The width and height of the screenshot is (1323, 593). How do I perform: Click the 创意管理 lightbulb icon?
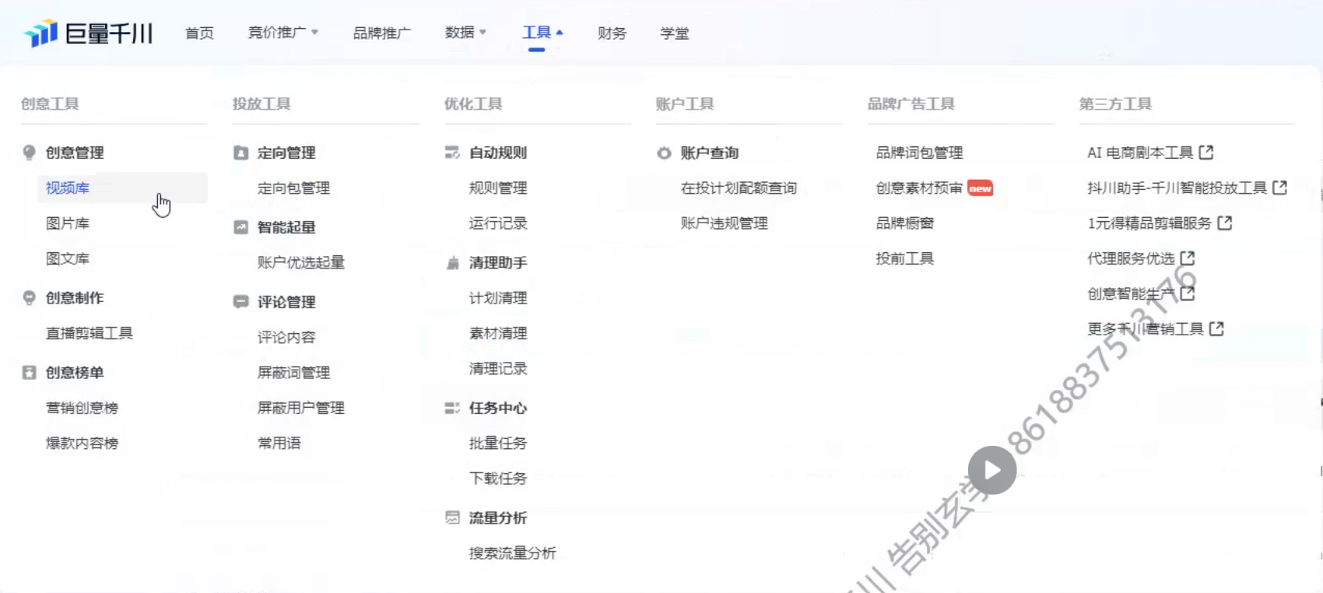click(30, 153)
